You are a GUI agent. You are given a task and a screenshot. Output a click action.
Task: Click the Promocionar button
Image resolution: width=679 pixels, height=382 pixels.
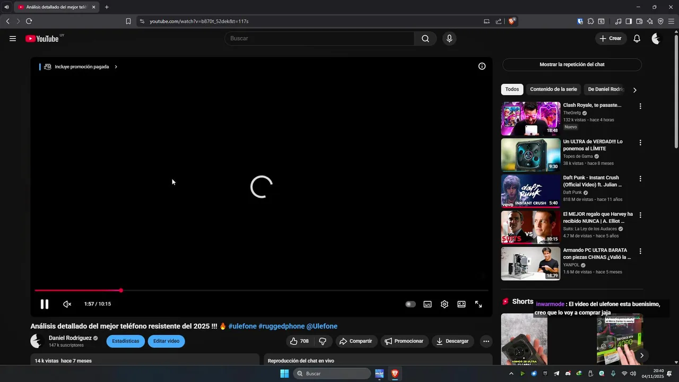coord(405,341)
